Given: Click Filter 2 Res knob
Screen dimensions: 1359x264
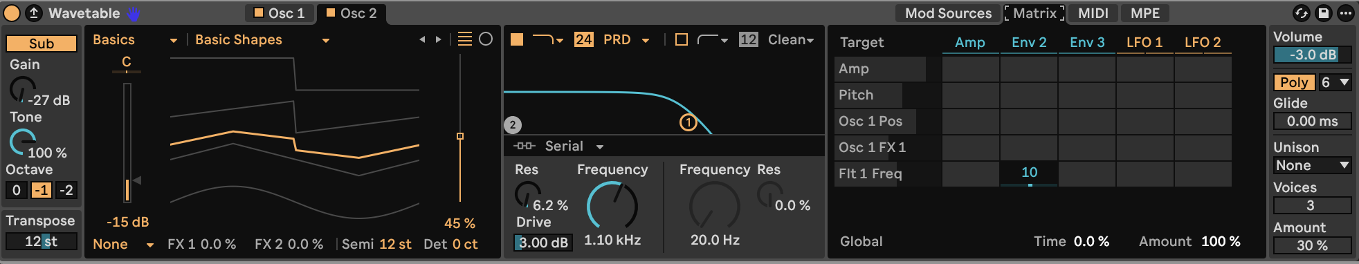Looking at the screenshot, I should 769,194.
